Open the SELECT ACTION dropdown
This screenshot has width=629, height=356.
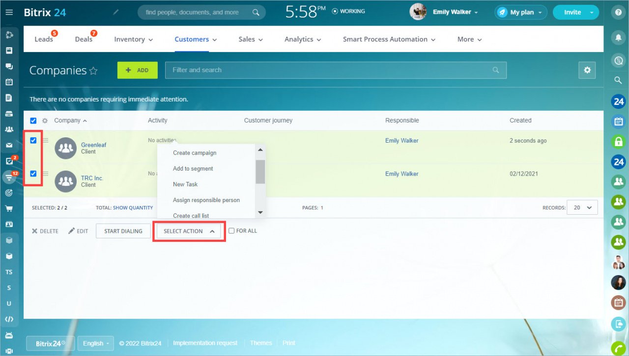click(x=189, y=231)
